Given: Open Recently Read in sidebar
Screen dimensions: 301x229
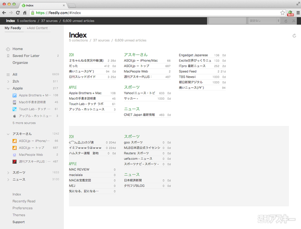Looking at the screenshot, I should click(24, 201).
